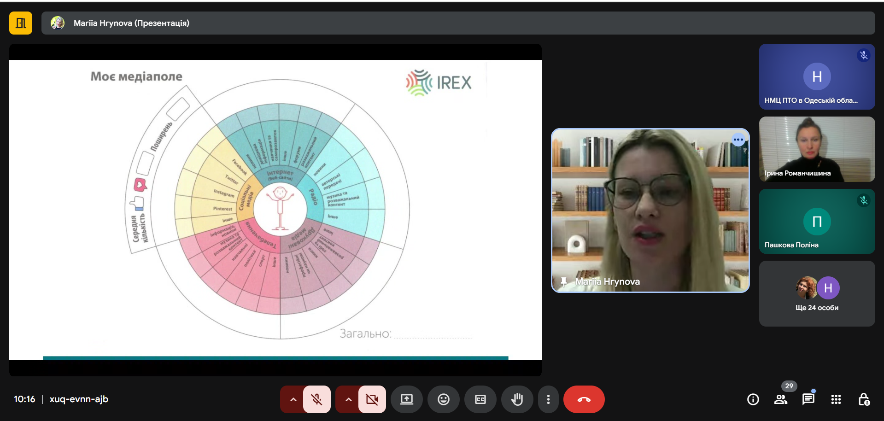The image size is (884, 421).
Task: Turn on the camera
Action: pyautogui.click(x=372, y=399)
